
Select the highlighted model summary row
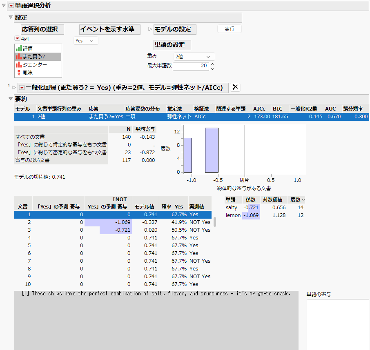192,117
